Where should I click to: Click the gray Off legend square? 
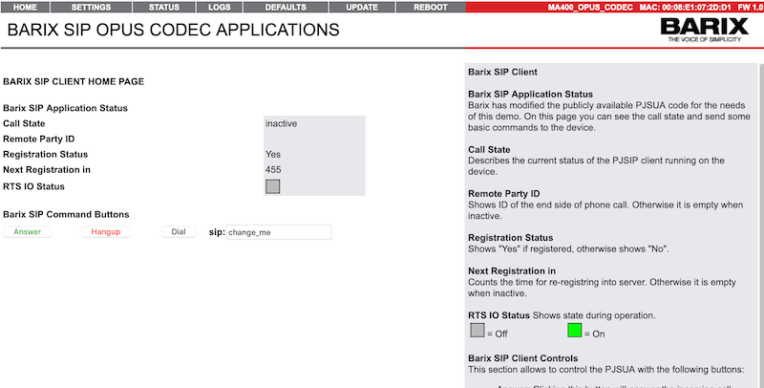click(477, 330)
